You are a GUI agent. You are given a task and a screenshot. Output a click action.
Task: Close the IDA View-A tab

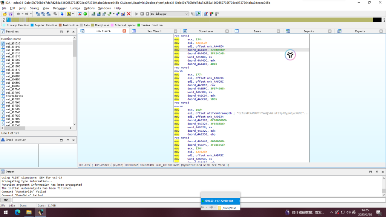pyautogui.click(x=124, y=31)
